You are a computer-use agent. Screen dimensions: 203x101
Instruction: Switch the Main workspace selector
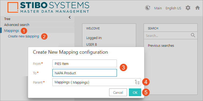(x=158, y=8)
